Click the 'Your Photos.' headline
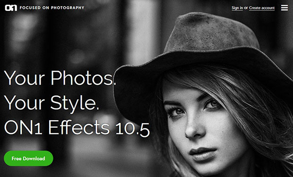The image size is (293, 177). pyautogui.click(x=60, y=78)
